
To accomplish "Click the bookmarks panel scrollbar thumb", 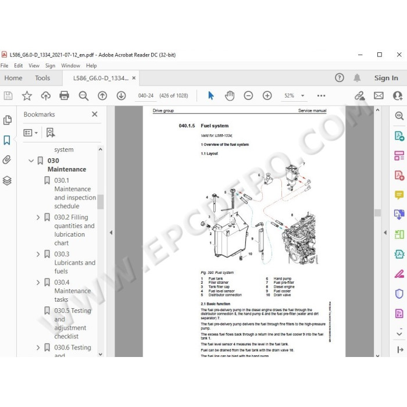I will pos(101,202).
